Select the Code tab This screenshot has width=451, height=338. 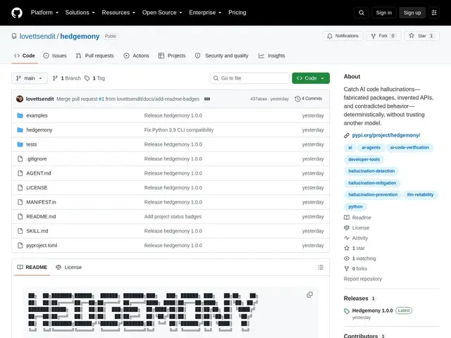tap(25, 56)
